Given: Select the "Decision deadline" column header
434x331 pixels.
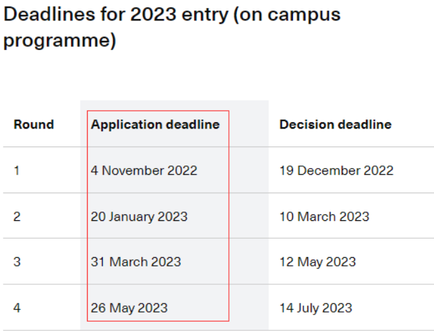Looking at the screenshot, I should (335, 124).
